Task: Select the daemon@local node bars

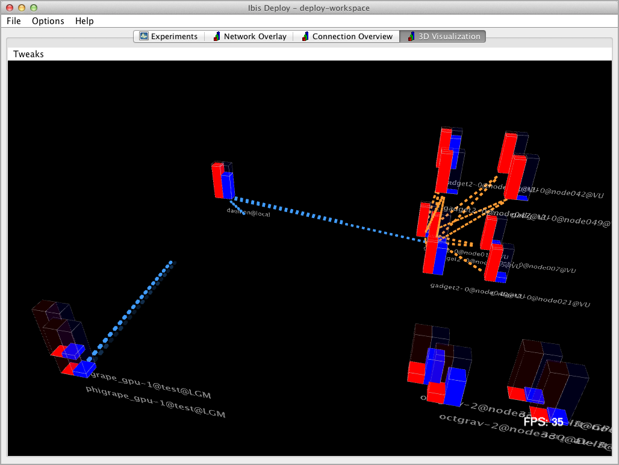Action: [222, 181]
